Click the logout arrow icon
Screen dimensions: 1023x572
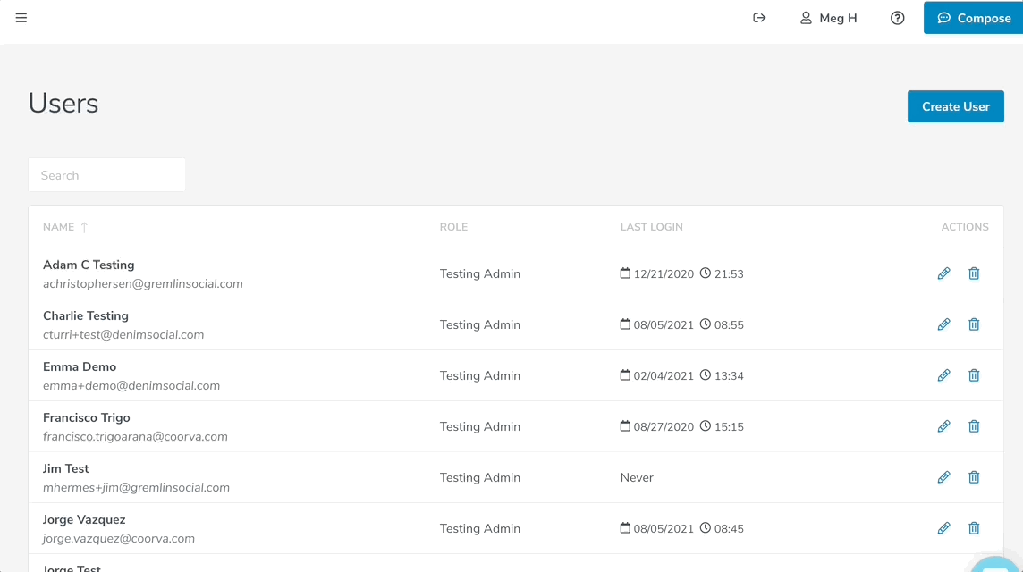pos(759,18)
